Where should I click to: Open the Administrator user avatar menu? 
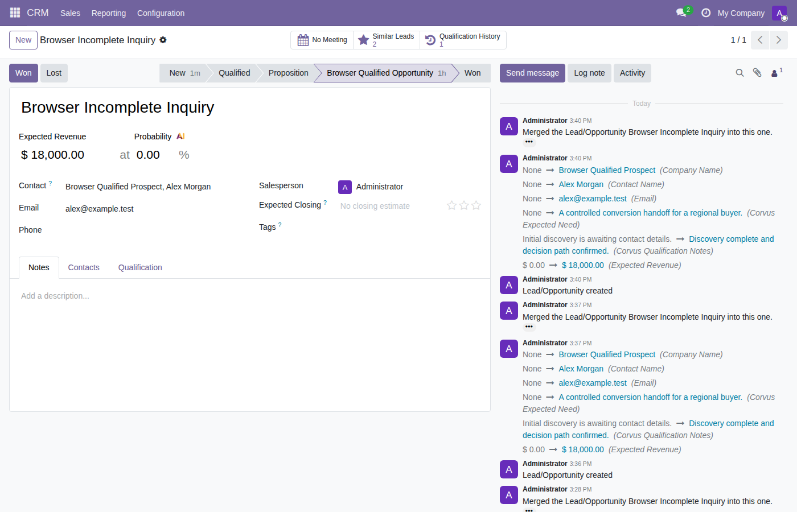(x=779, y=13)
